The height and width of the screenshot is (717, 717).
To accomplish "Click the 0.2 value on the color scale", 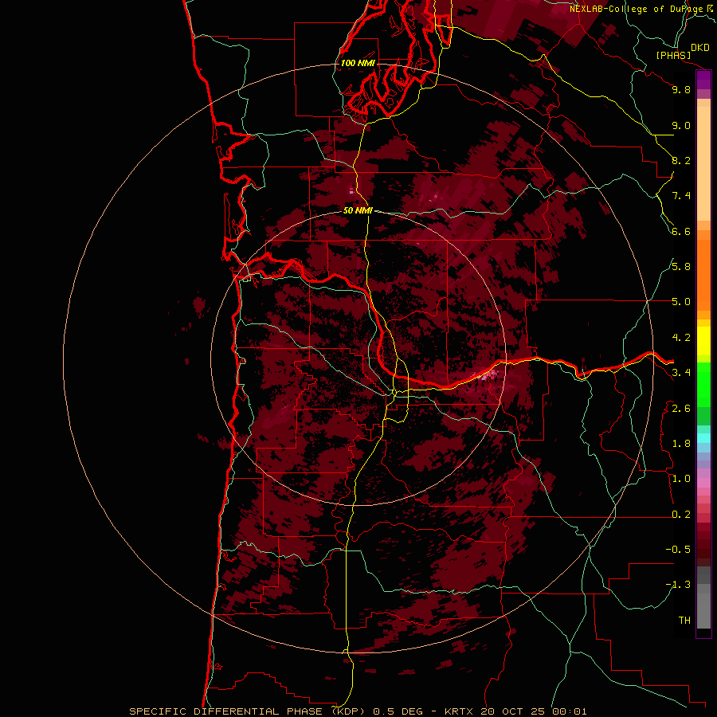I will click(x=681, y=515).
